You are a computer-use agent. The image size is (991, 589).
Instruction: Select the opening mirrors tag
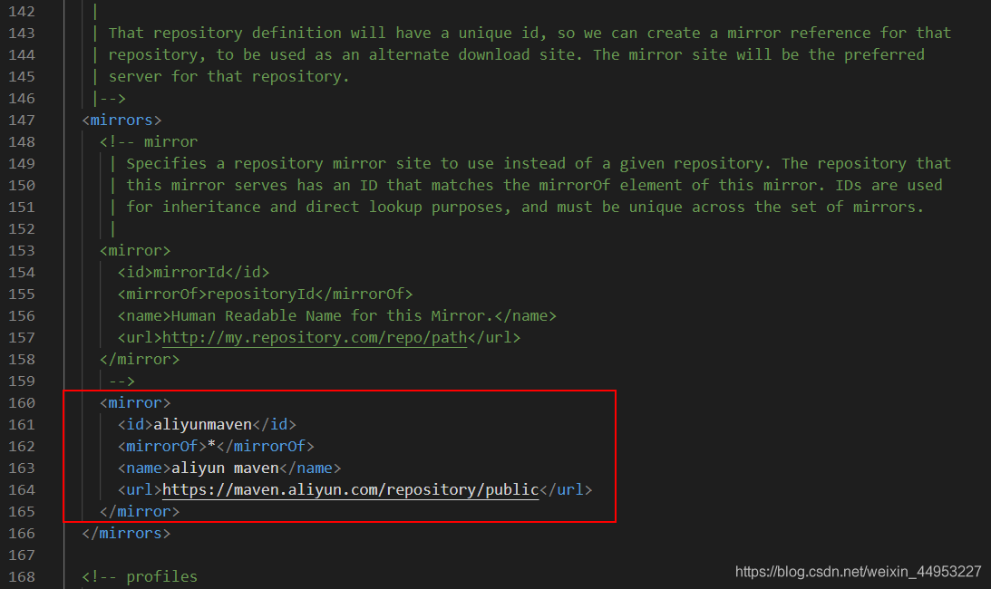coord(121,120)
